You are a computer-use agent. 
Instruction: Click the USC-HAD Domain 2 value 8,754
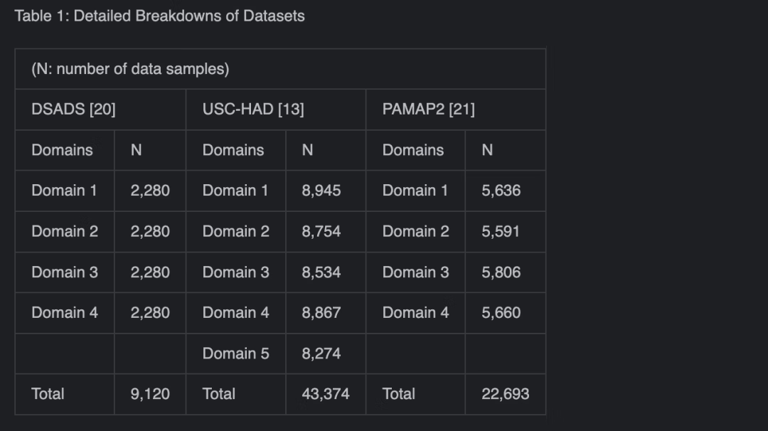click(321, 231)
